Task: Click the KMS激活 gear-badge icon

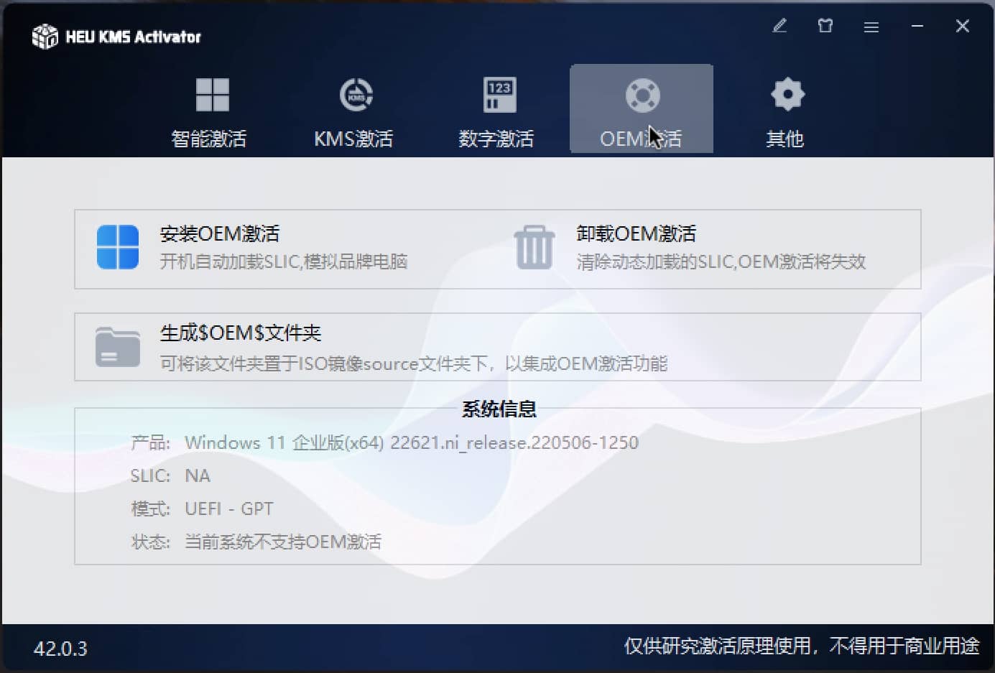Action: [355, 93]
